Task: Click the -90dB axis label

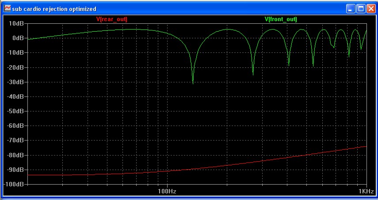Action: click(x=15, y=170)
